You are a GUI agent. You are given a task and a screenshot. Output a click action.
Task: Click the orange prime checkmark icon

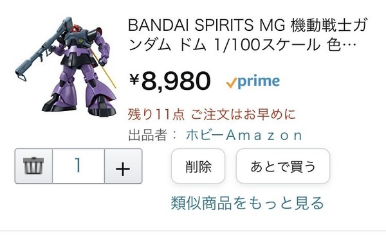pyautogui.click(x=232, y=83)
